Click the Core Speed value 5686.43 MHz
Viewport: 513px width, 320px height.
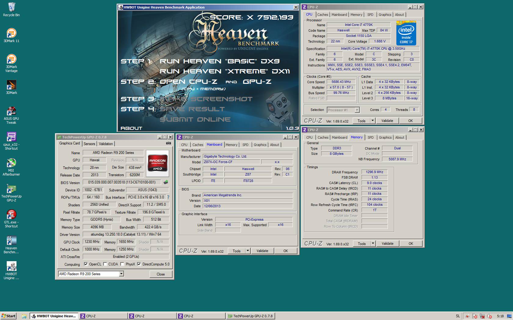pyautogui.click(x=341, y=82)
